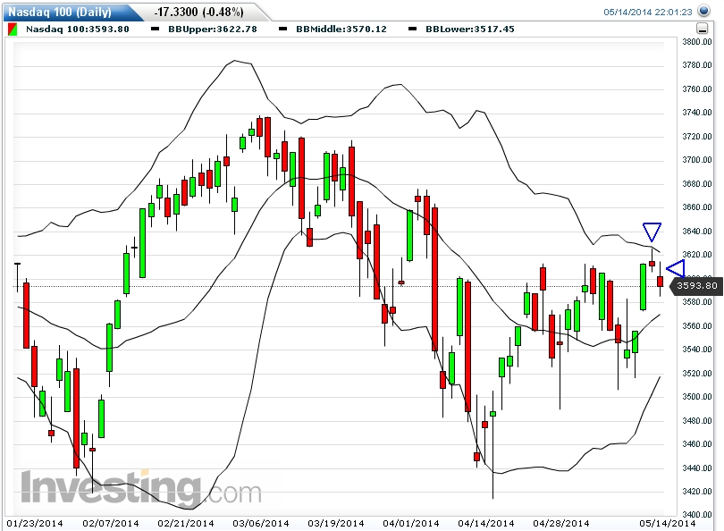
Task: Click the 3780.00 price axis label
Action: point(697,65)
